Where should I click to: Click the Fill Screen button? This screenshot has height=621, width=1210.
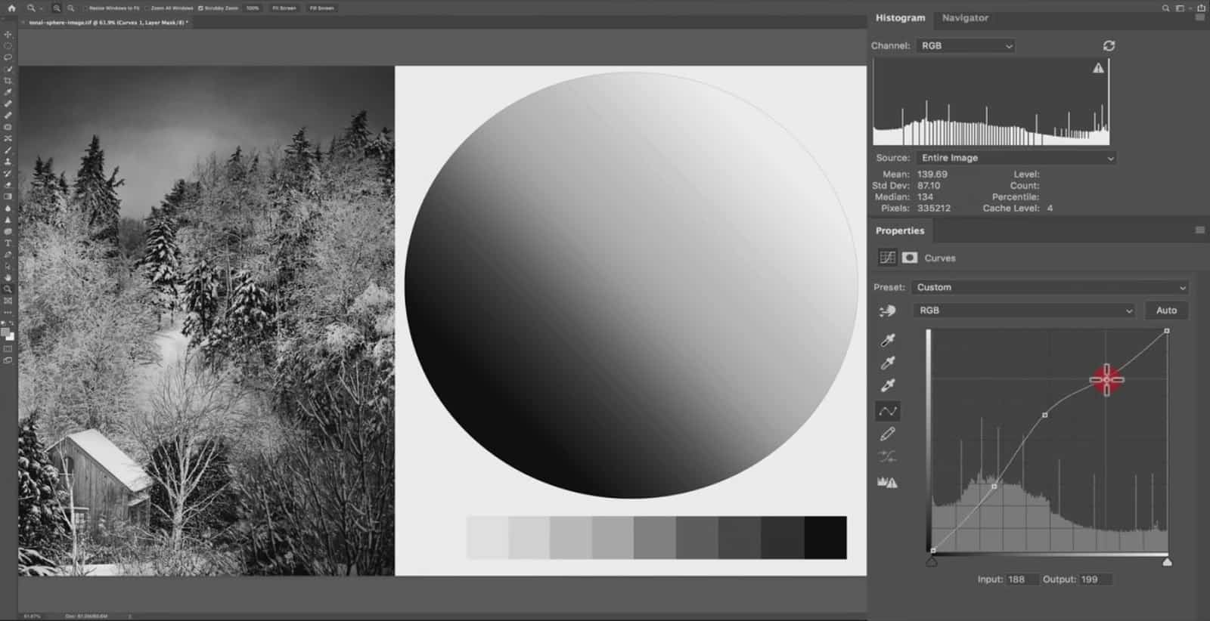pyautogui.click(x=322, y=8)
